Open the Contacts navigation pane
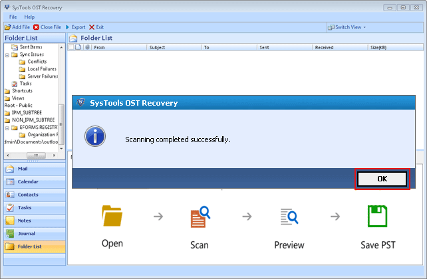The height and width of the screenshot is (279, 427). (x=35, y=195)
